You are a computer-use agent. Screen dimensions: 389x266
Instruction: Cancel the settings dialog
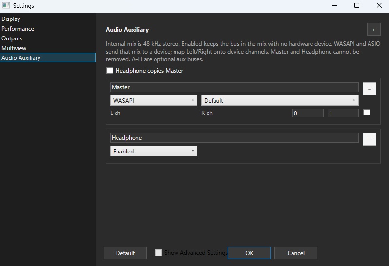pyautogui.click(x=296, y=253)
